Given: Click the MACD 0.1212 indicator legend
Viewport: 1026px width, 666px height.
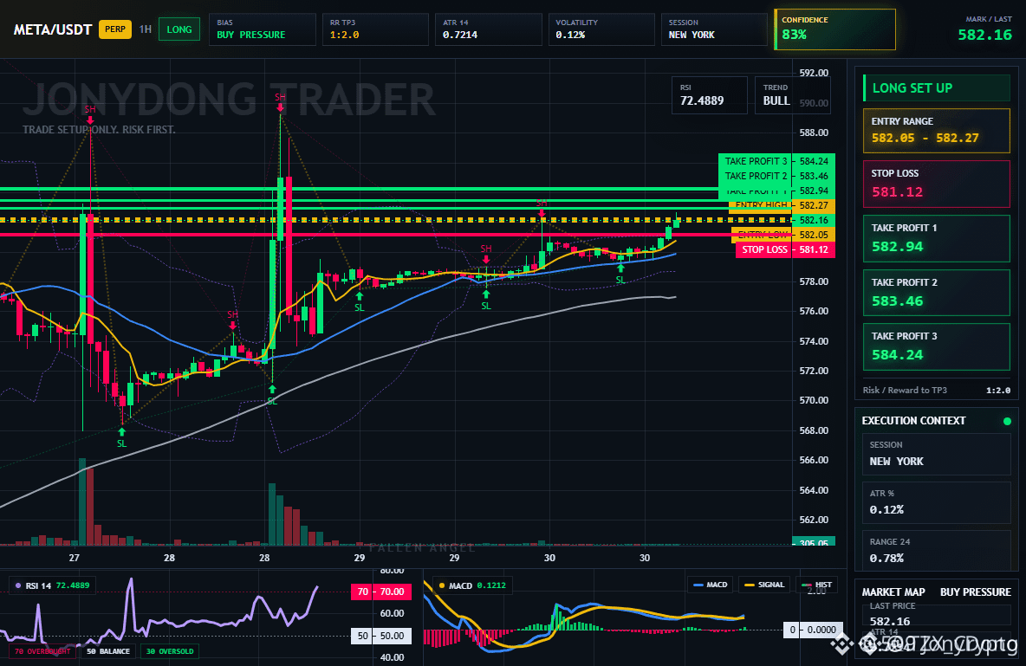Looking at the screenshot, I should [x=471, y=585].
